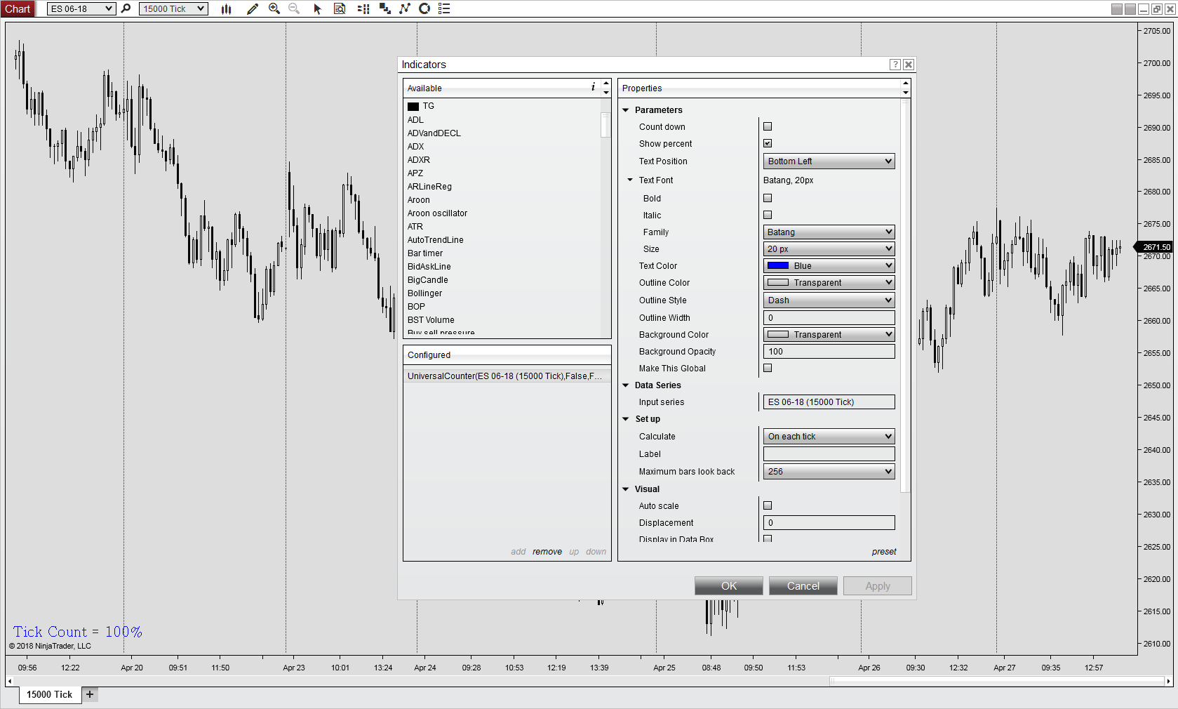Toggle the Auto scale checkbox
The image size is (1178, 709).
[768, 506]
